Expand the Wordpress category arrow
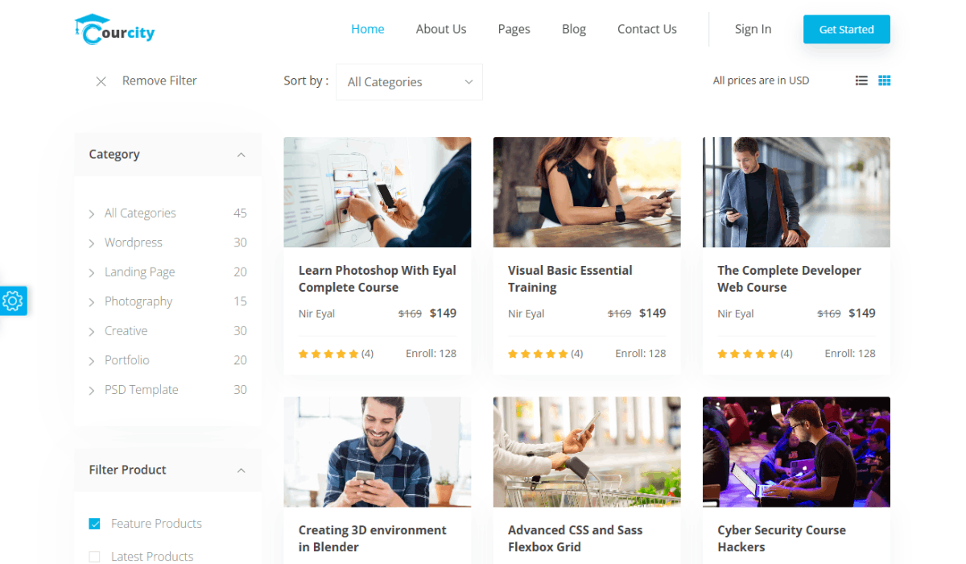This screenshot has width=966, height=564. 92,243
